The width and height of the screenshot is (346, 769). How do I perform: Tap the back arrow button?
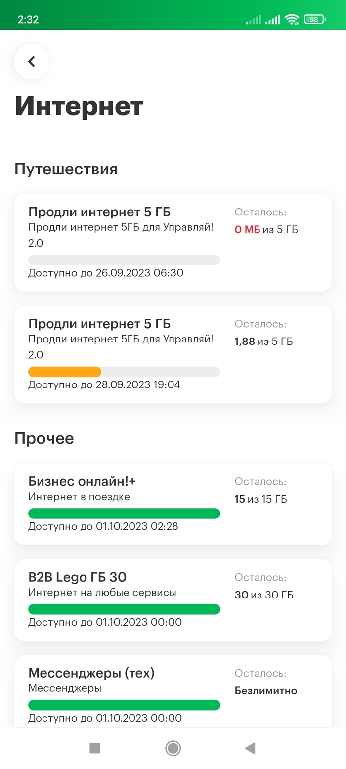click(32, 62)
